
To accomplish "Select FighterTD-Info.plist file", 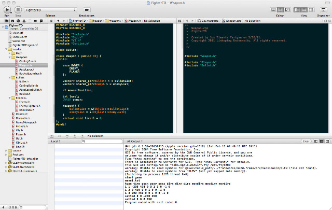I will (x=23, y=159).
